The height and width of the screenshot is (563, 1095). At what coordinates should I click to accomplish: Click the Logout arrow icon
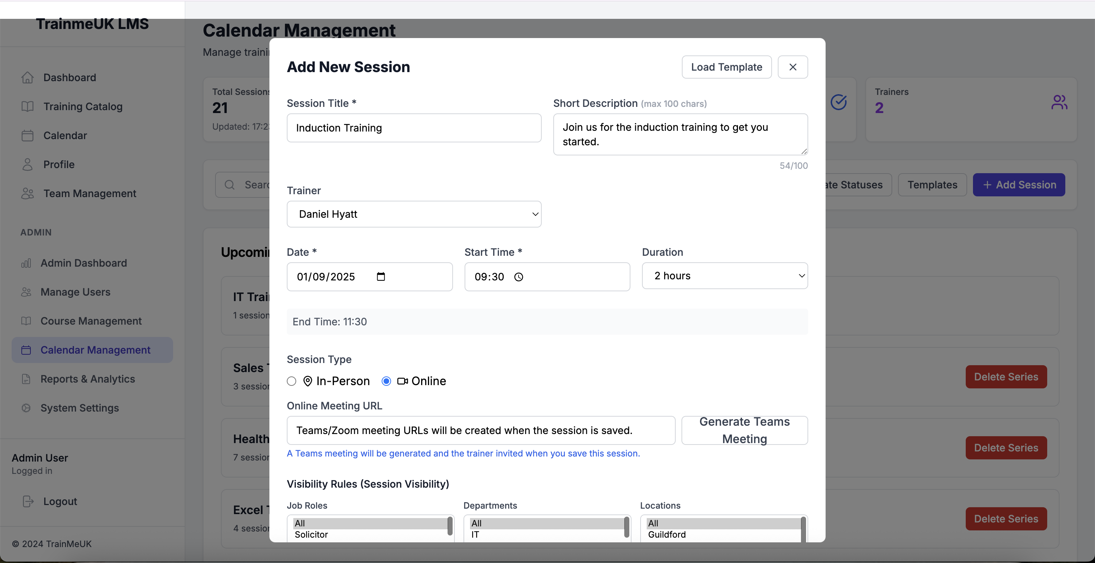click(x=28, y=501)
